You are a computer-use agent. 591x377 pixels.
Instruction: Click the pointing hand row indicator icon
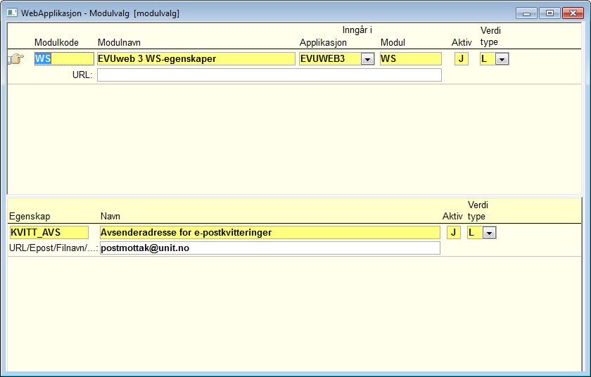coord(15,59)
